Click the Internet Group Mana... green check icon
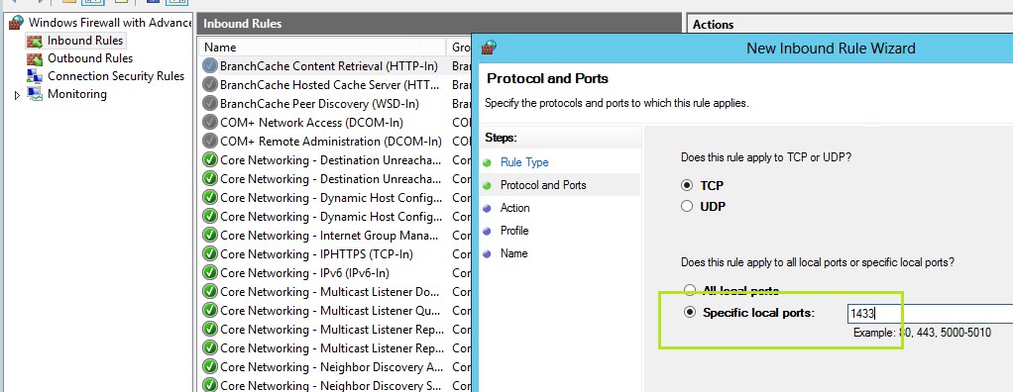Viewport: 1013px width, 392px height. (210, 235)
